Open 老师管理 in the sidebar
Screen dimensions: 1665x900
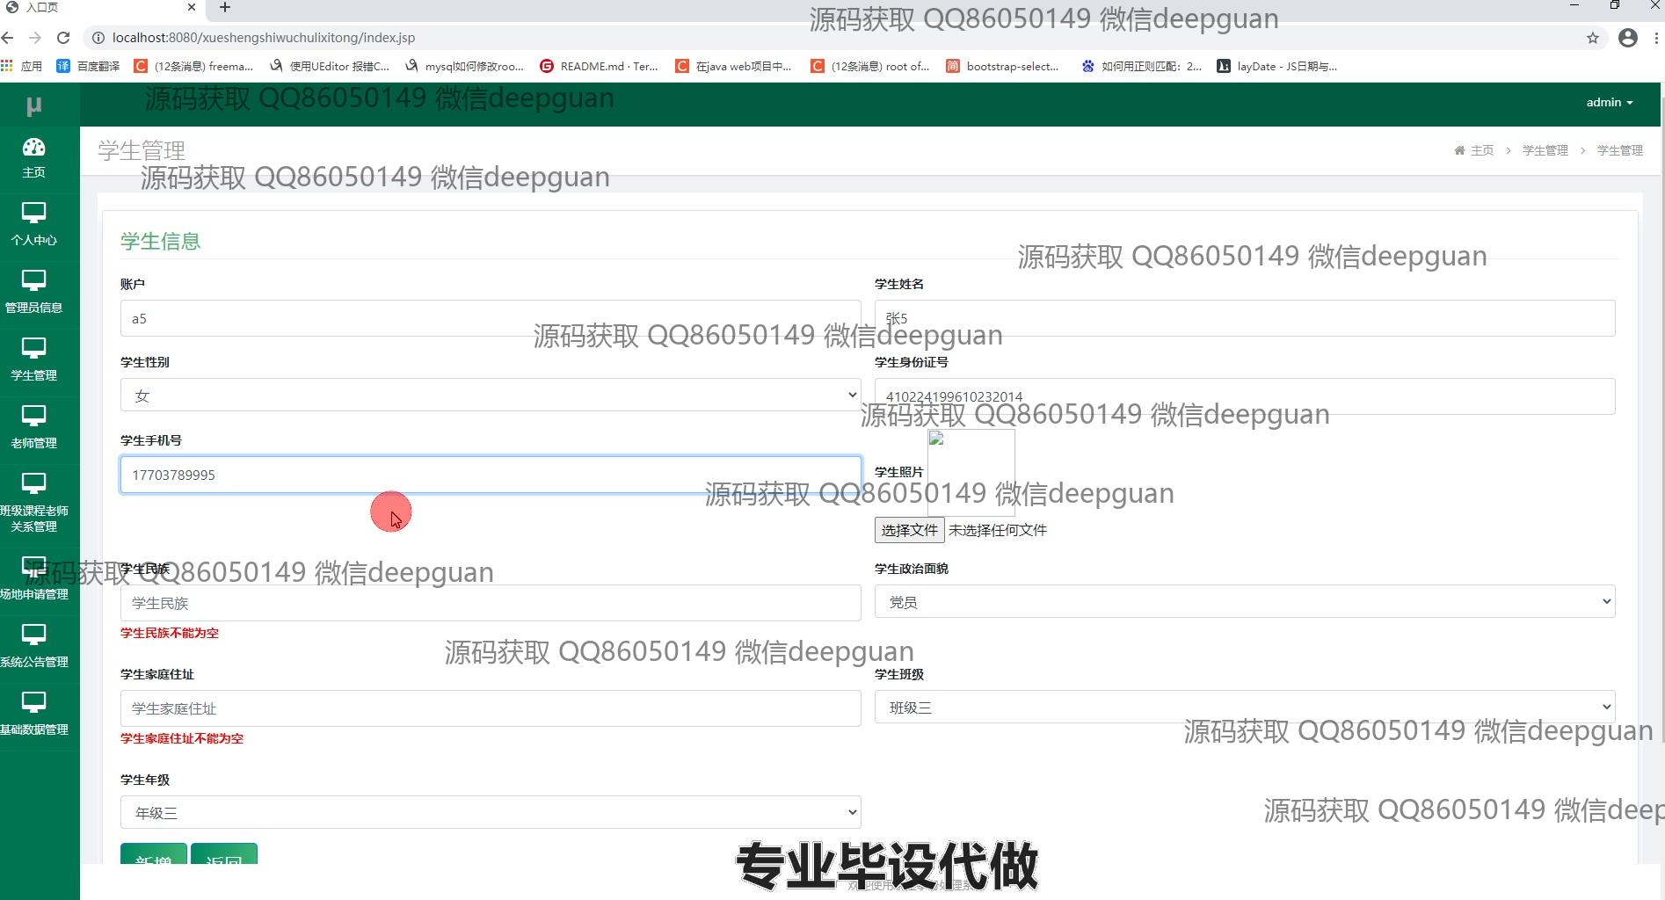(x=33, y=426)
